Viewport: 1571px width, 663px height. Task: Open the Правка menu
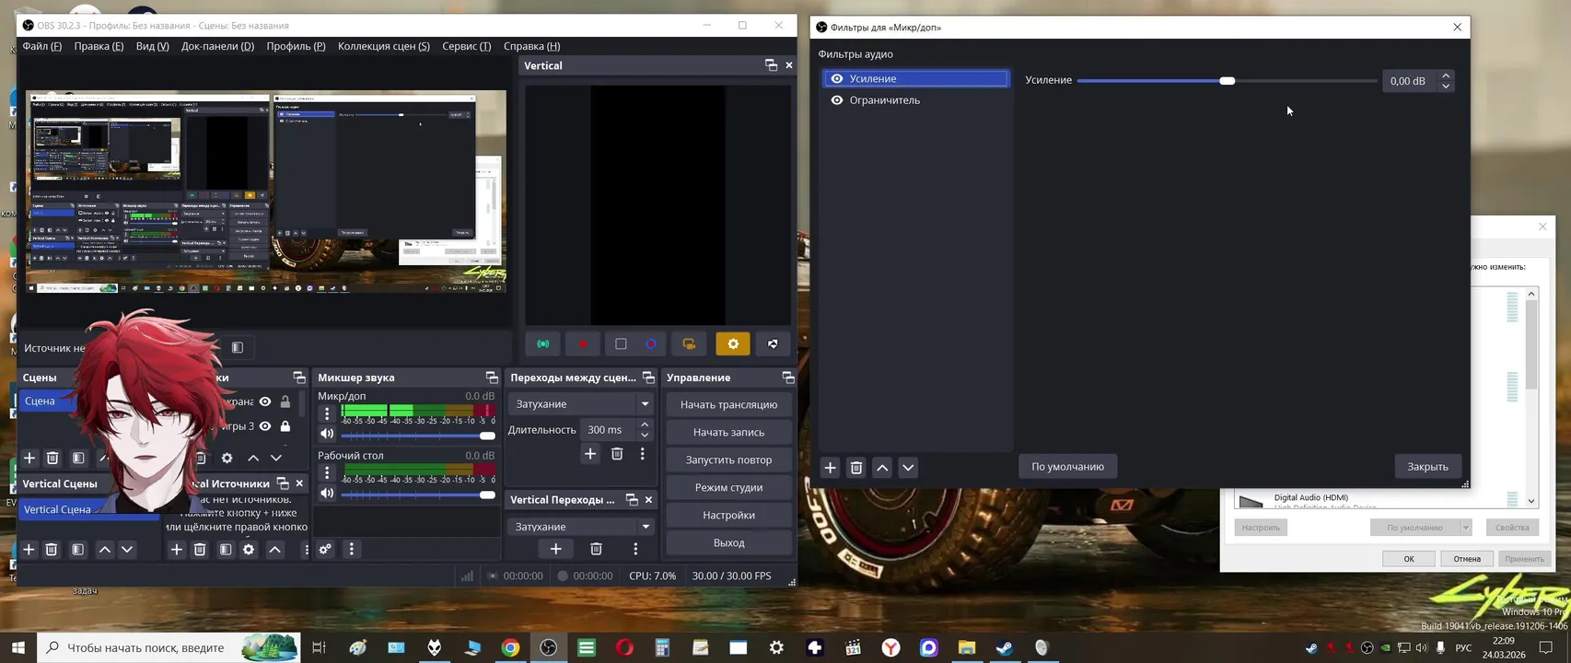point(99,46)
